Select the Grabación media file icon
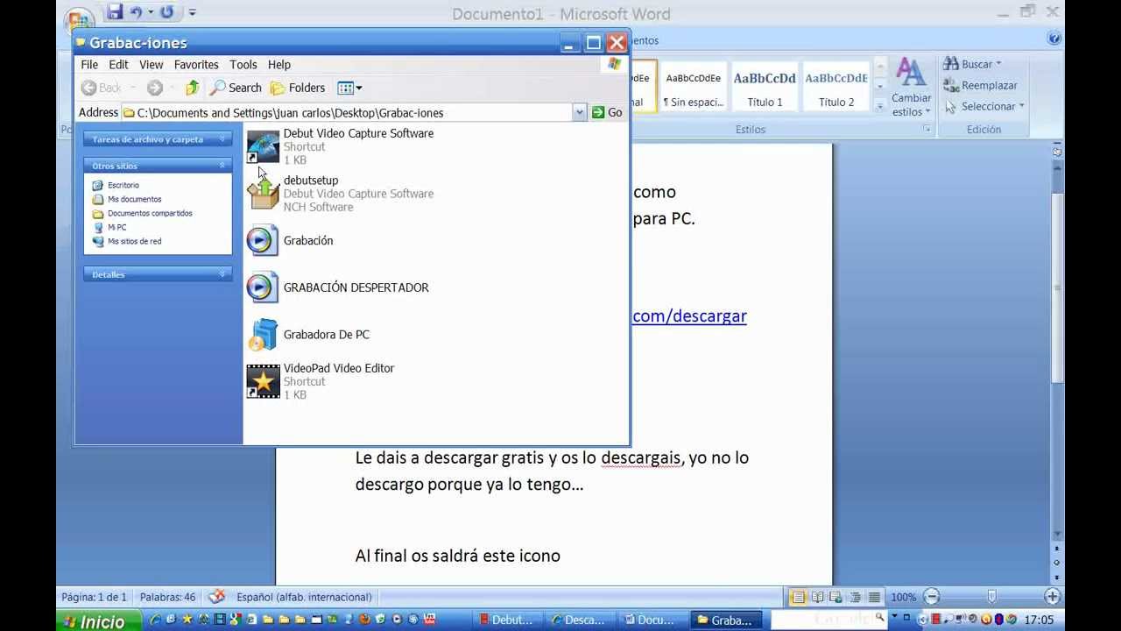Image resolution: width=1121 pixels, height=631 pixels. 263,240
